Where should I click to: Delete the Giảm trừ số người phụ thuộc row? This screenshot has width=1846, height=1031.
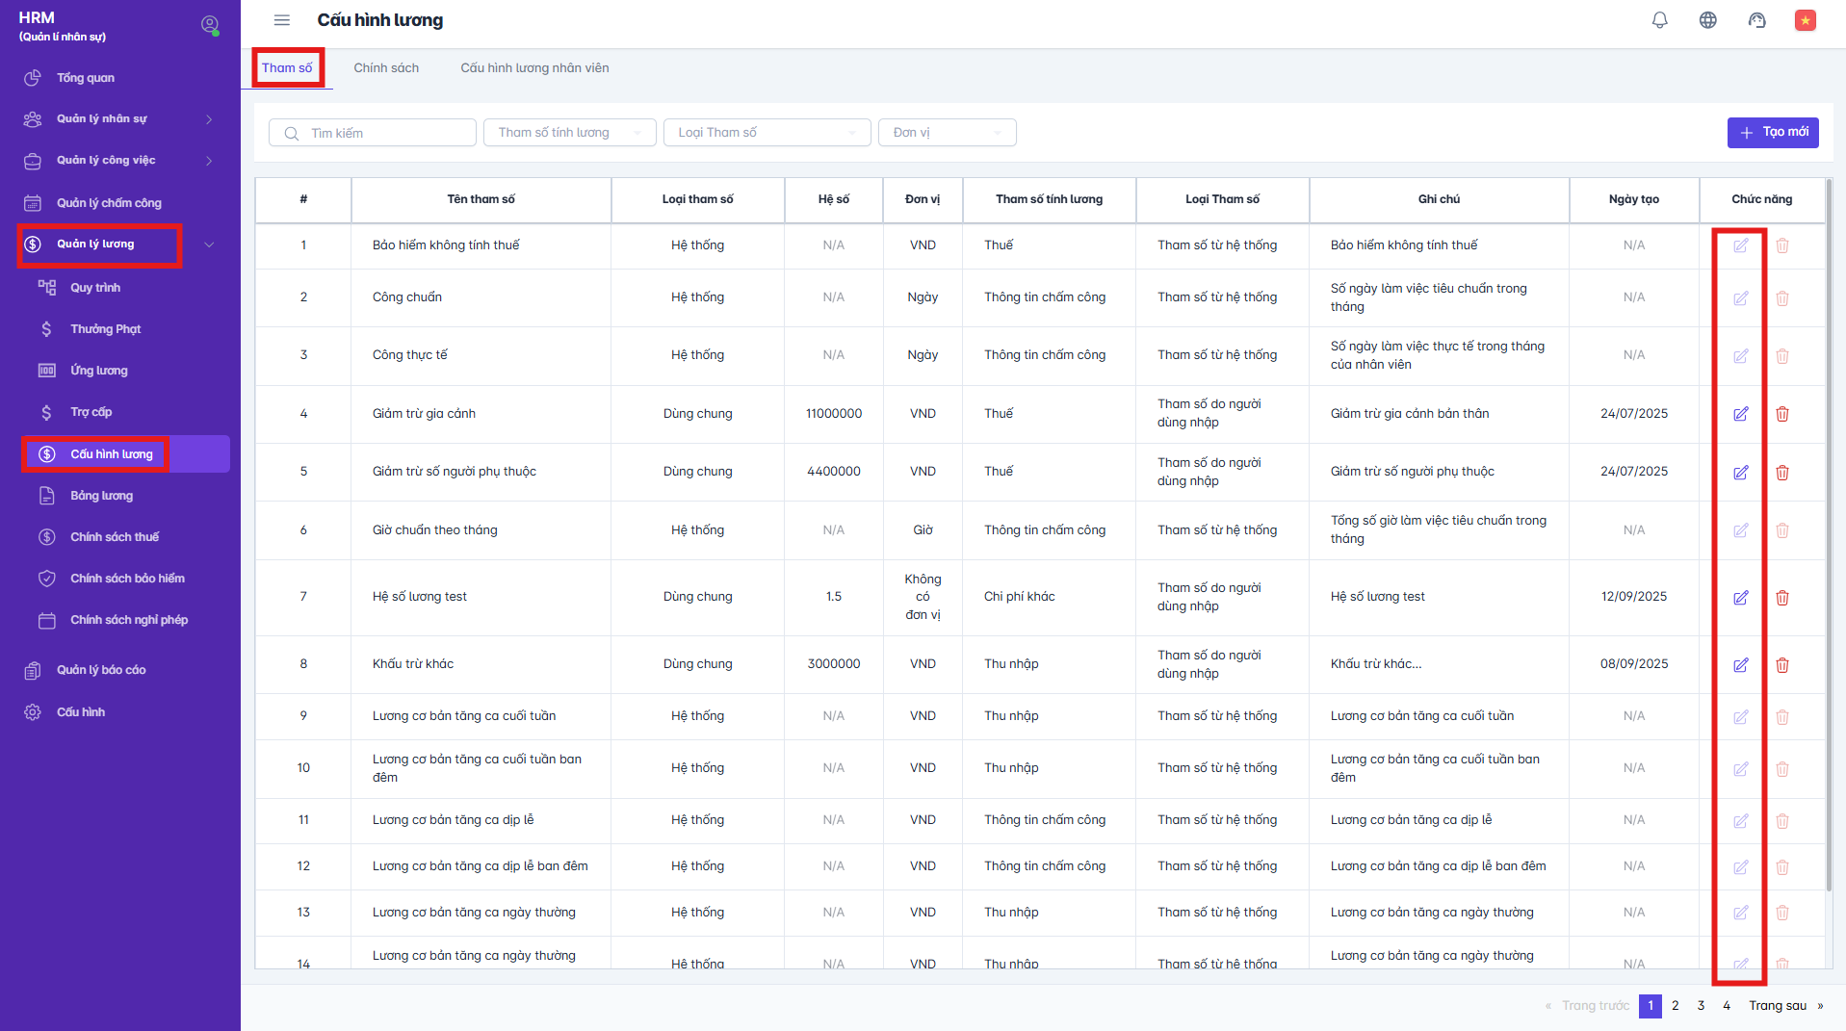pyautogui.click(x=1781, y=473)
